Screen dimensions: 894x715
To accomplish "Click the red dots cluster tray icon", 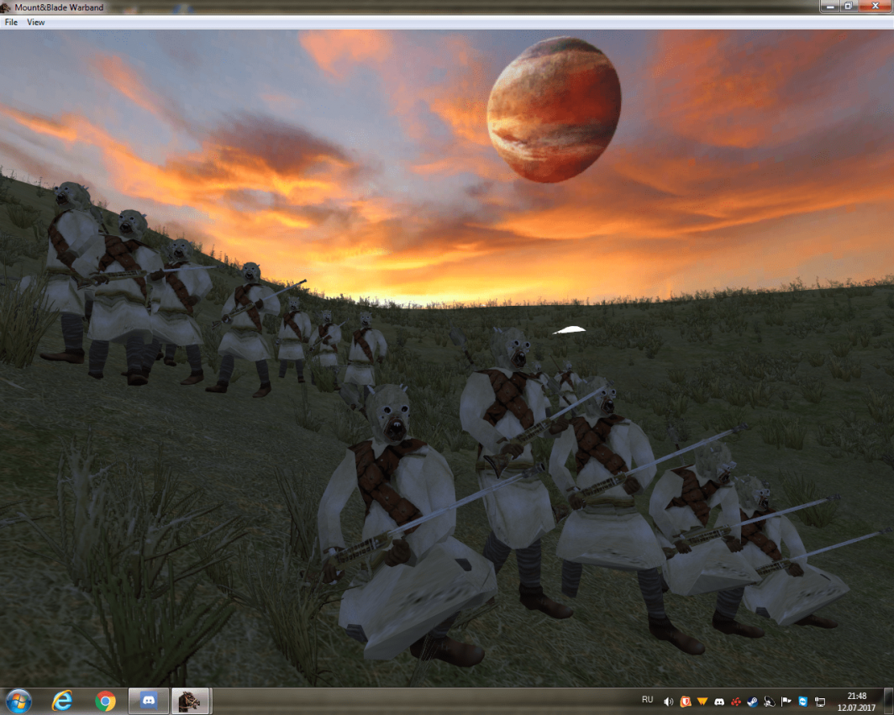I will tap(736, 702).
